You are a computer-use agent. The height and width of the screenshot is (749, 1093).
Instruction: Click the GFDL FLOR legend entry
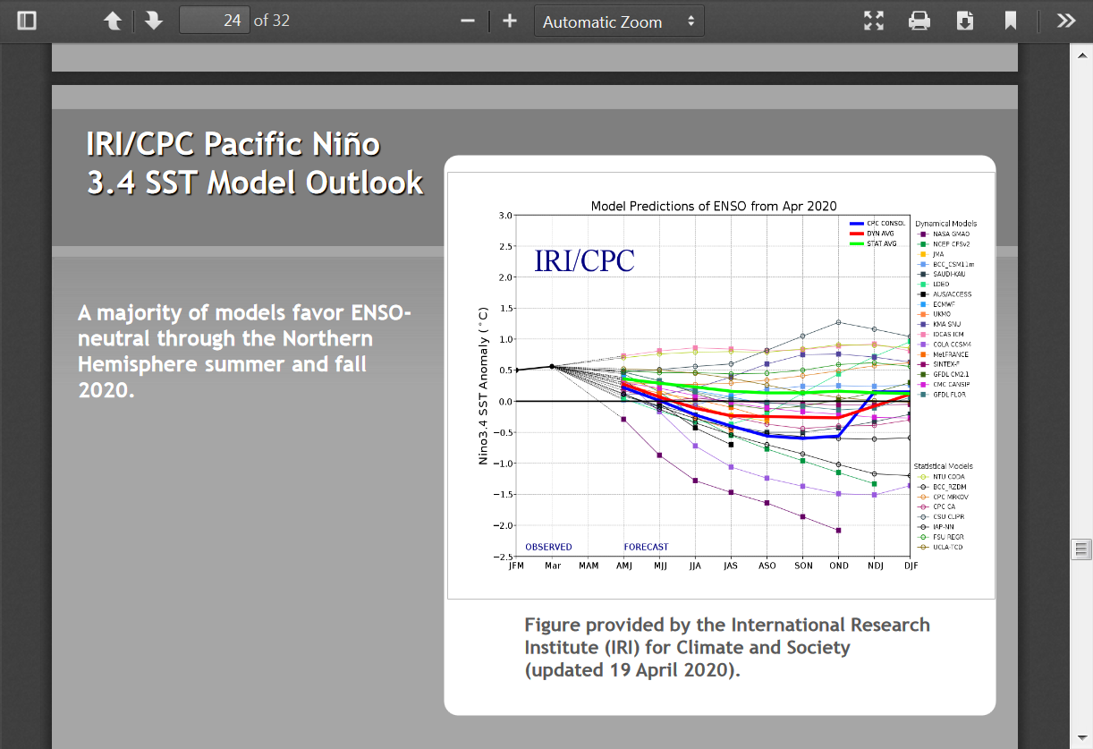click(x=942, y=395)
